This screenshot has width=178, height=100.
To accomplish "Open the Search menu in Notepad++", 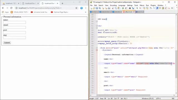I will click(x=101, y=5).
